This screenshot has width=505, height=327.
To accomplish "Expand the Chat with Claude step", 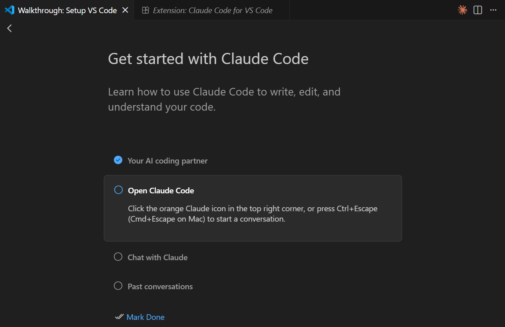I will [157, 257].
